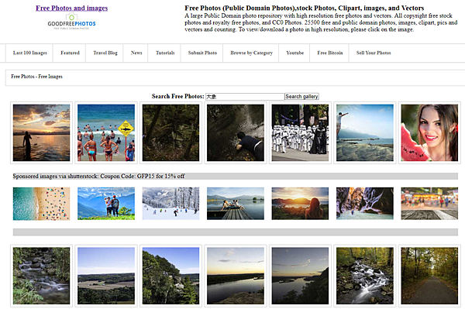This screenshot has height=309, width=465.
Task: Open the sponsored snowy ski slope image
Action: (x=170, y=204)
